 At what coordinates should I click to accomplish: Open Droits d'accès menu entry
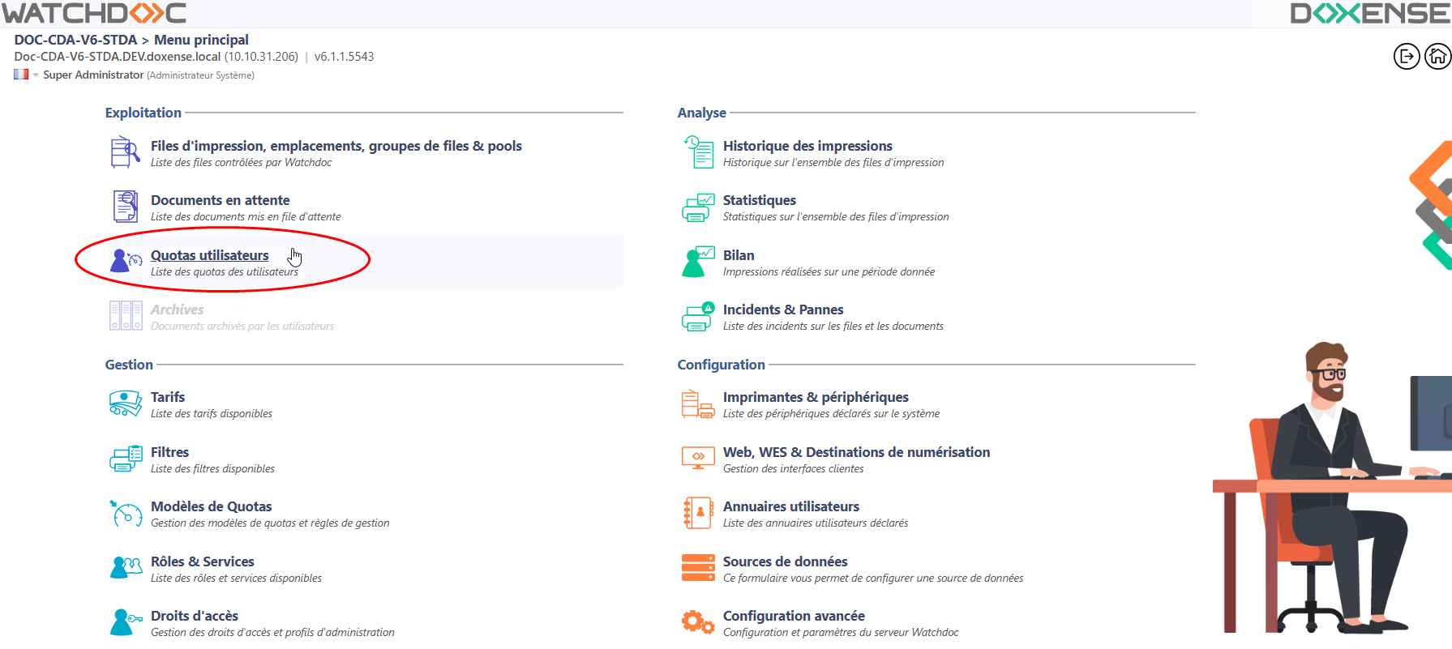pos(194,616)
